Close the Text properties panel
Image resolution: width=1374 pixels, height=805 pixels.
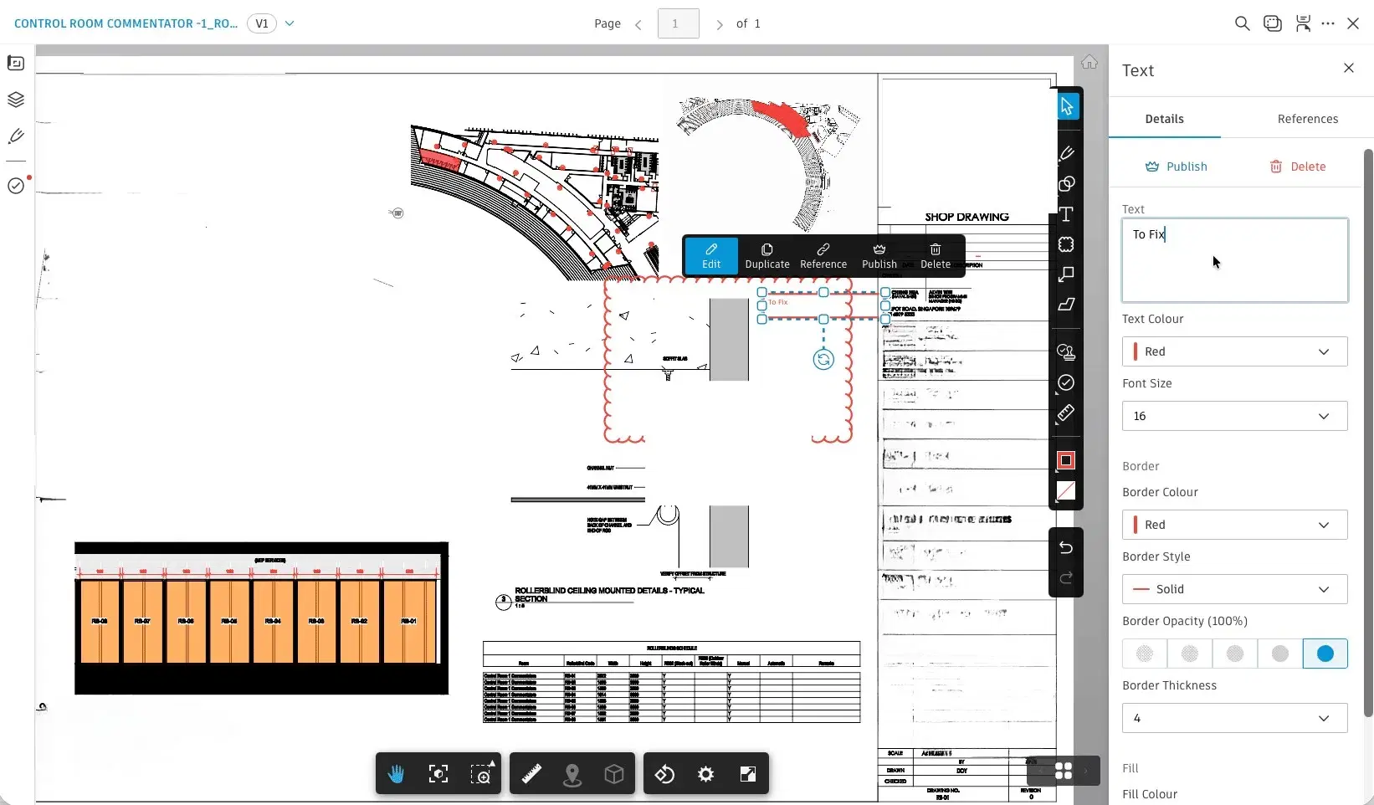pos(1349,68)
